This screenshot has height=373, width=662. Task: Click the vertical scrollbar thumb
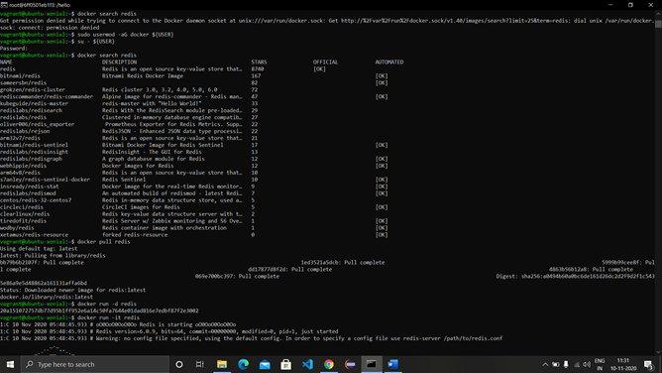tap(658, 24)
